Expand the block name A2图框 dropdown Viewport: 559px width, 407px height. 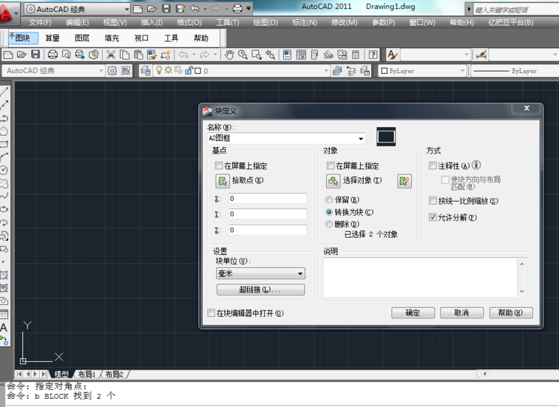(x=361, y=139)
